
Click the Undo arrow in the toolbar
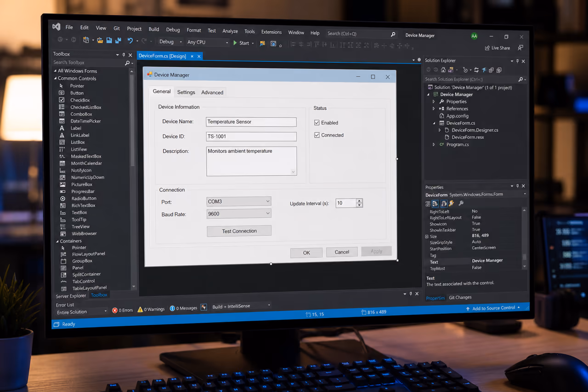point(130,40)
